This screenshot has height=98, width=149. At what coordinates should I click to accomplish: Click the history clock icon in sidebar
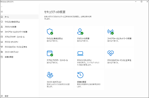pyautogui.click(x=2, y=57)
